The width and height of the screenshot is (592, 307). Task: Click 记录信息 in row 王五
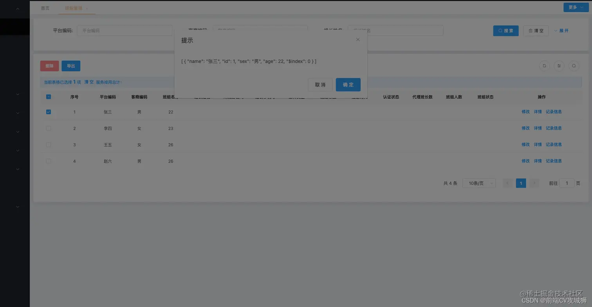(554, 145)
